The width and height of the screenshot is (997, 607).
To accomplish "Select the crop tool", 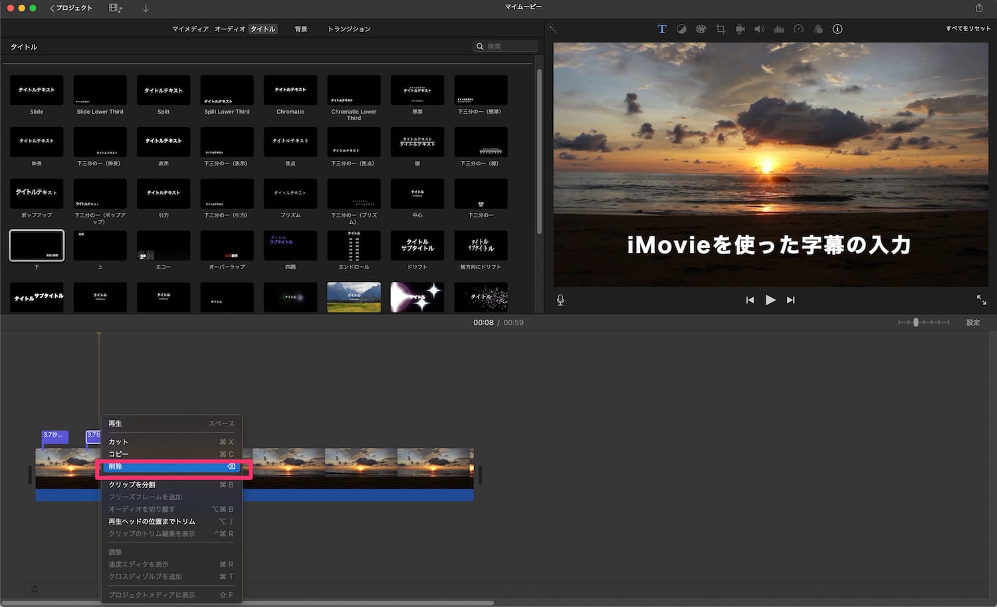I will pos(720,29).
